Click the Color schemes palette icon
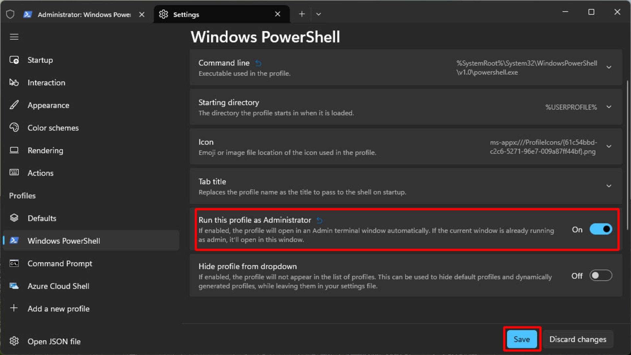The height and width of the screenshot is (355, 631). coord(14,127)
